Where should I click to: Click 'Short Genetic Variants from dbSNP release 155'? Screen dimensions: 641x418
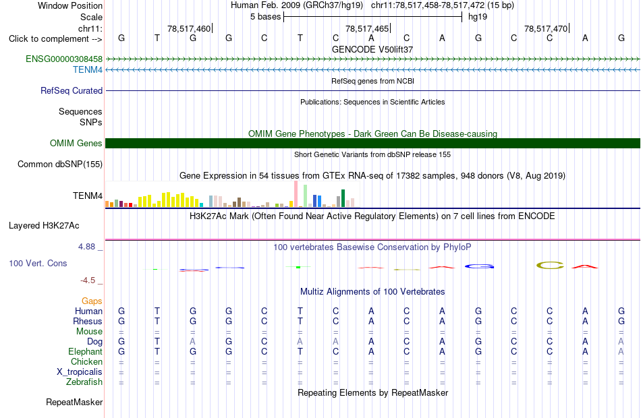click(x=372, y=154)
